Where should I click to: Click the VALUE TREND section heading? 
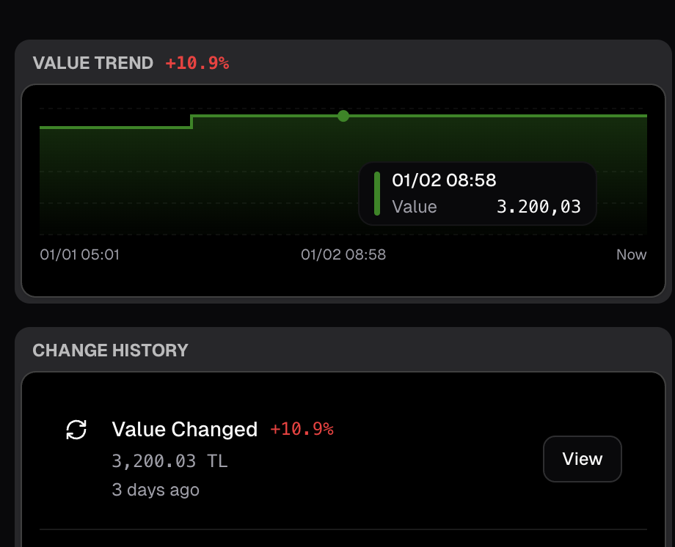[93, 63]
